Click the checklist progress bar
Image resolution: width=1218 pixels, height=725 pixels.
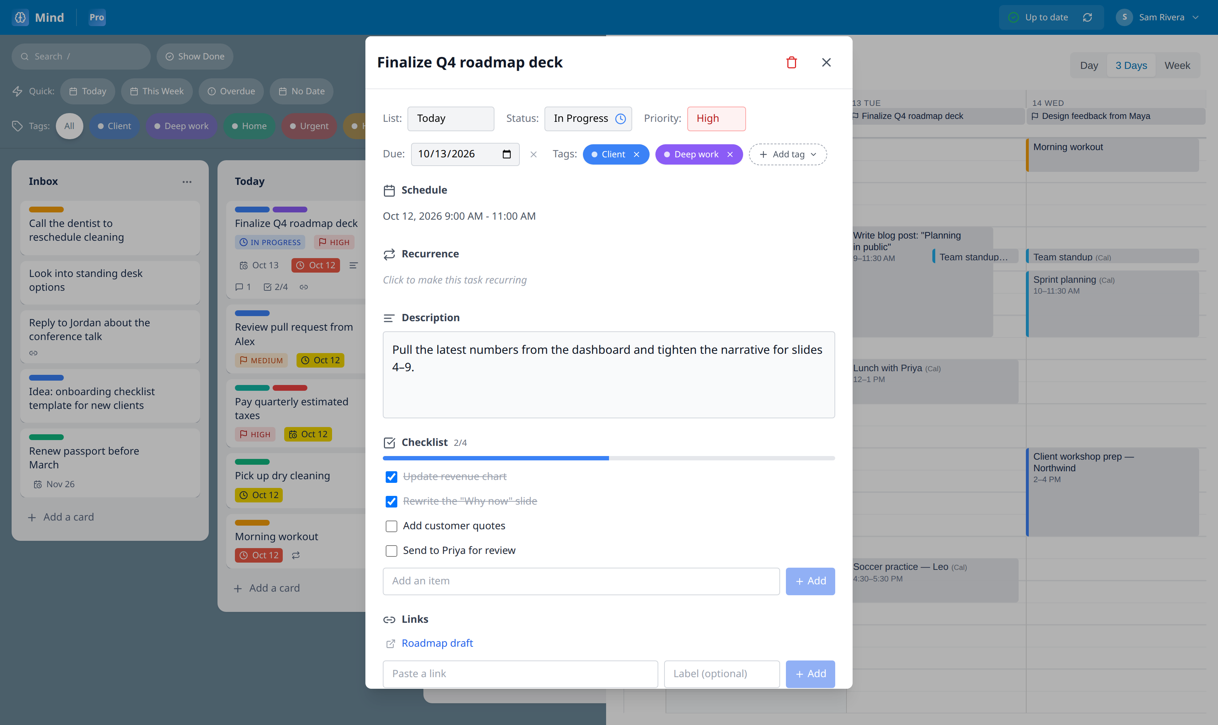[x=609, y=458]
